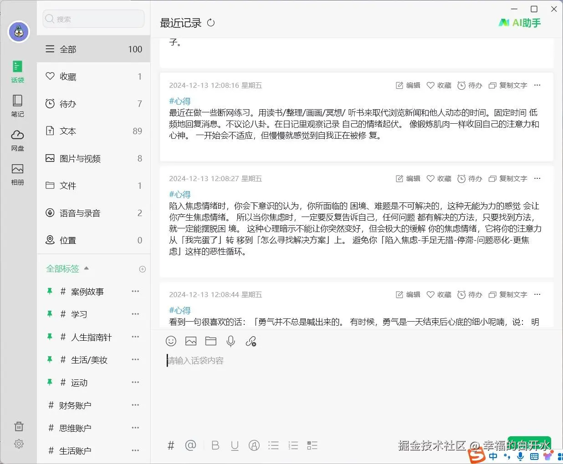
Task: Select the 位置 category
Action: click(93, 240)
